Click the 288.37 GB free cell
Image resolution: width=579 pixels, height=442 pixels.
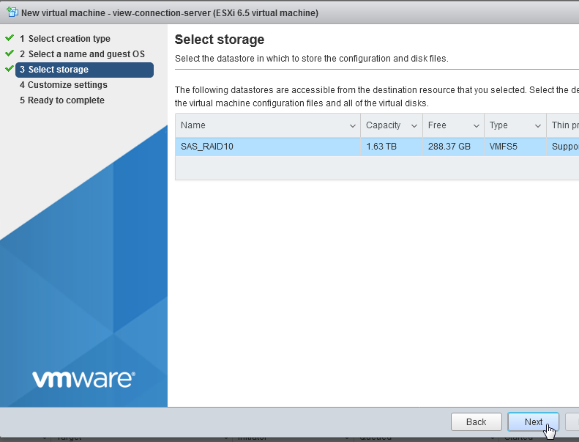[453, 147]
